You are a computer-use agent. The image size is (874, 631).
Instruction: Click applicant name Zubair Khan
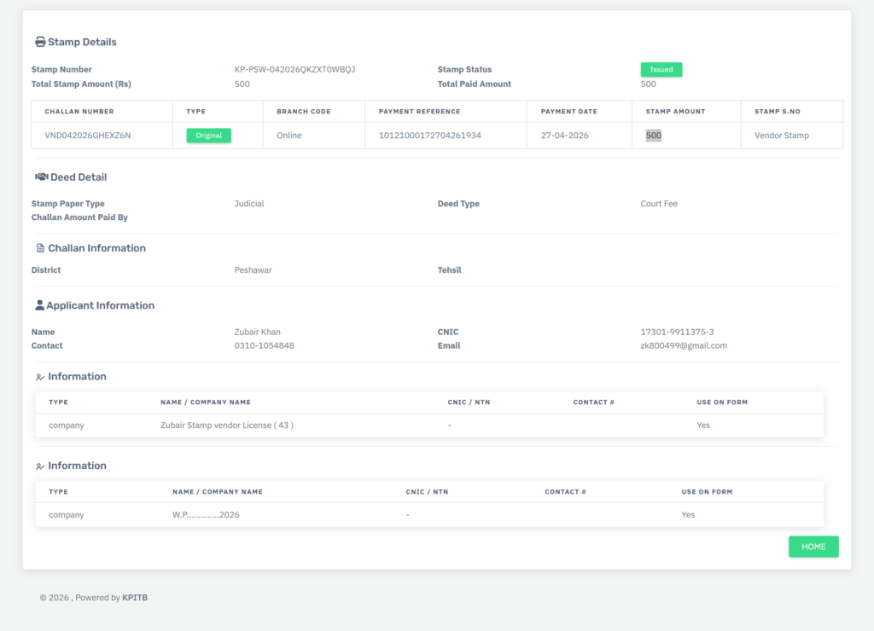[x=257, y=332]
